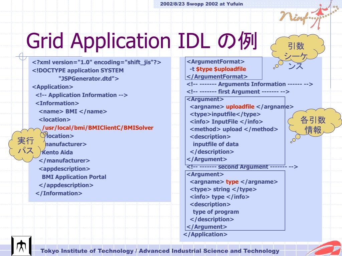The height and width of the screenshot is (256, 342).
Task: Click the '</Application>' closing tag
Action: (205, 234)
